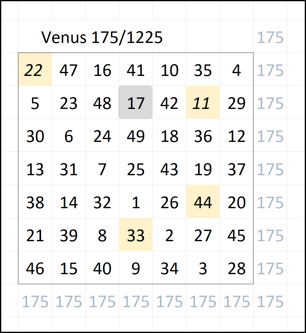Click the 175 row sum next to 29
This screenshot has width=306, height=333.
point(270,103)
